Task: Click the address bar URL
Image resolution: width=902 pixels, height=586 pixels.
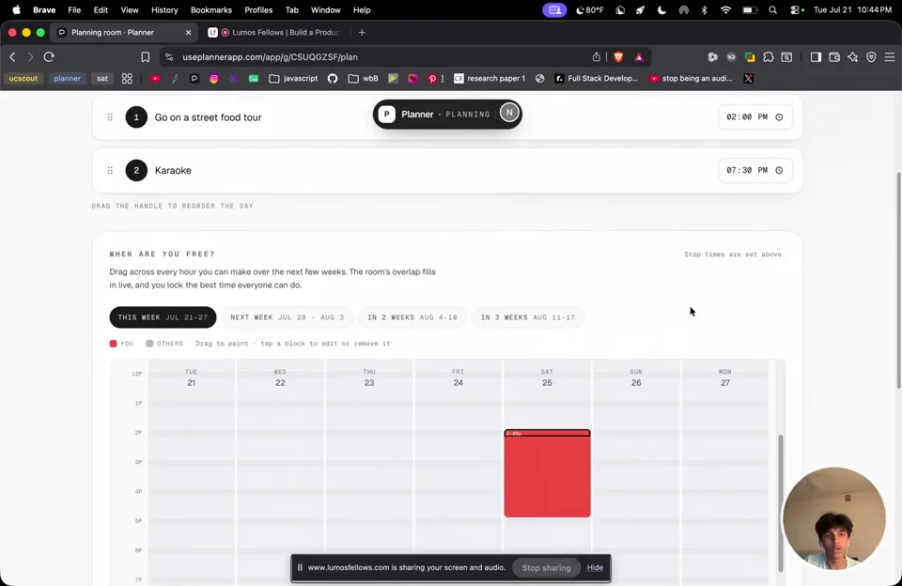Action: click(270, 57)
